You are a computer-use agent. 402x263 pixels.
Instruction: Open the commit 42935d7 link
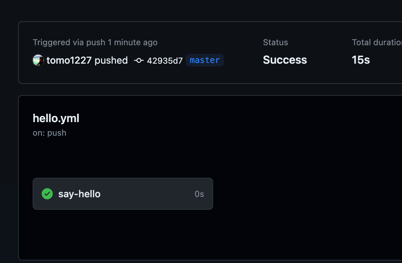[x=166, y=61]
